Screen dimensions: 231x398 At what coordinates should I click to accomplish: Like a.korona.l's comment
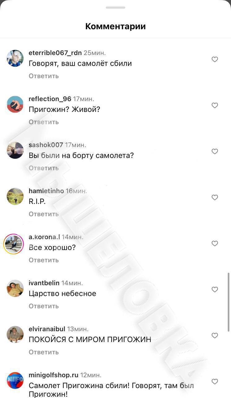pyautogui.click(x=215, y=243)
